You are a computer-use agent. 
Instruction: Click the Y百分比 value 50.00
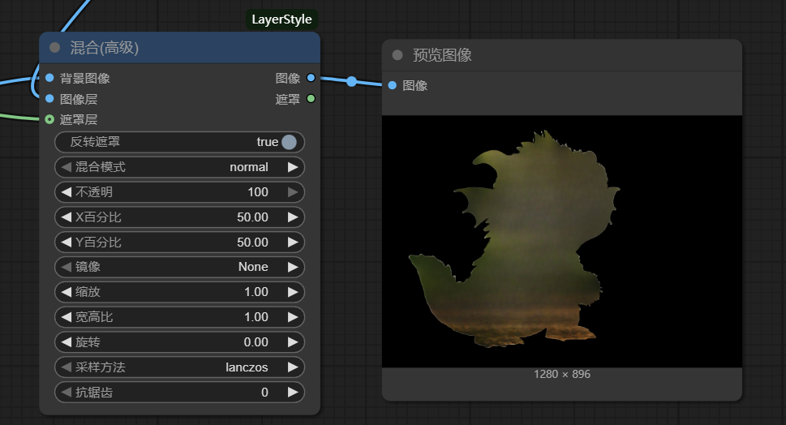252,242
